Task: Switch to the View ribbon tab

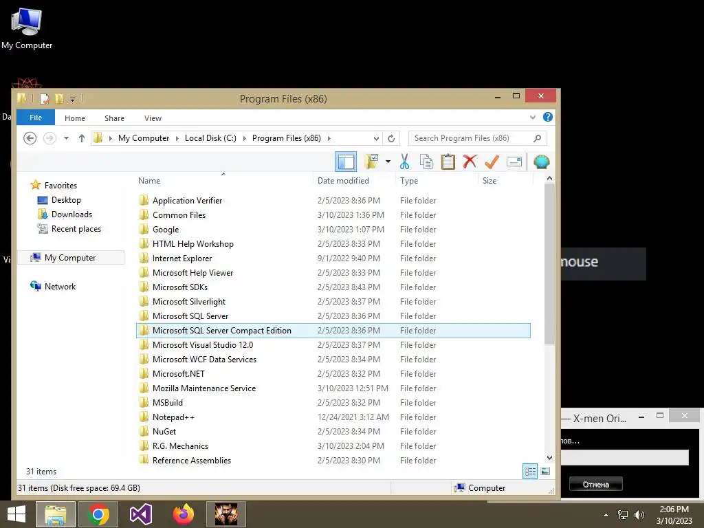Action: 153,118
